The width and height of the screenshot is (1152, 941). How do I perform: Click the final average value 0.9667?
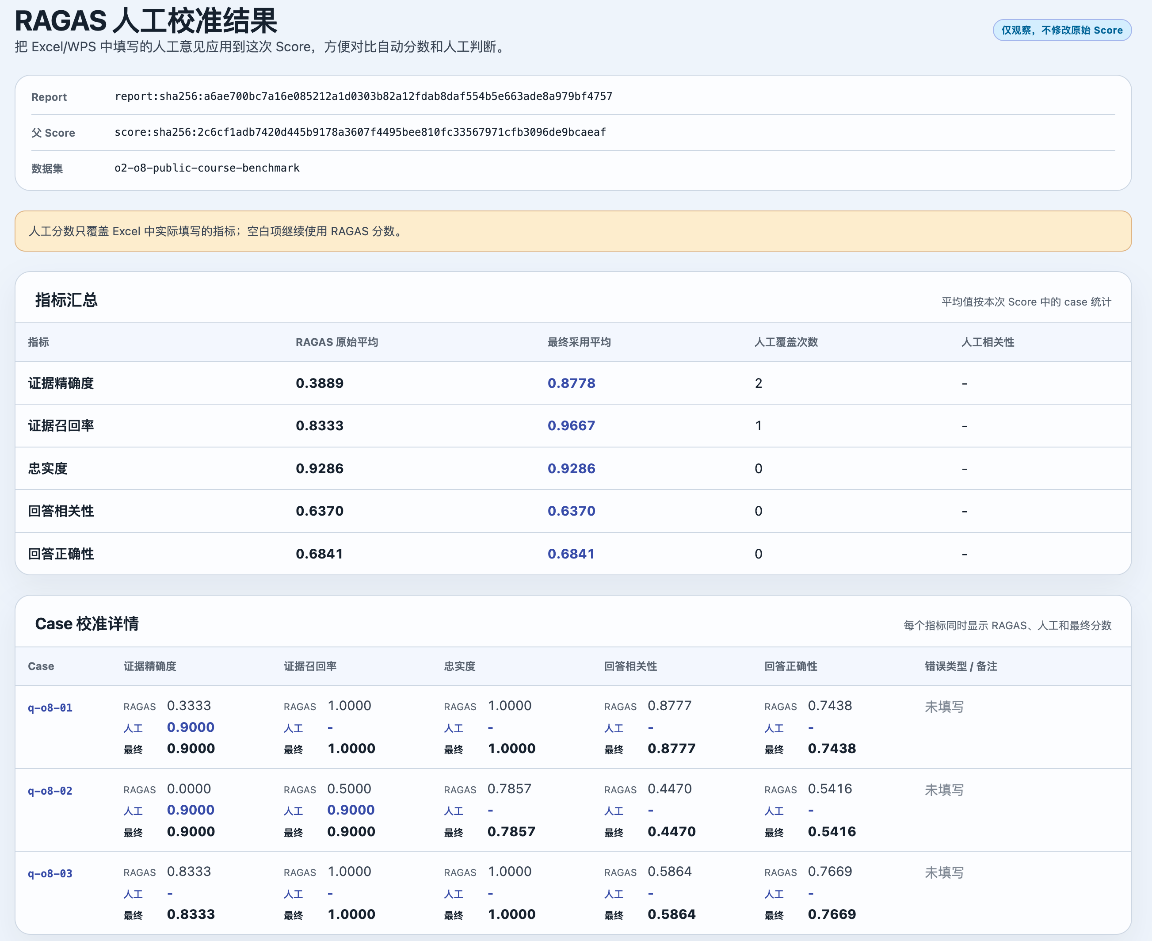pos(571,425)
